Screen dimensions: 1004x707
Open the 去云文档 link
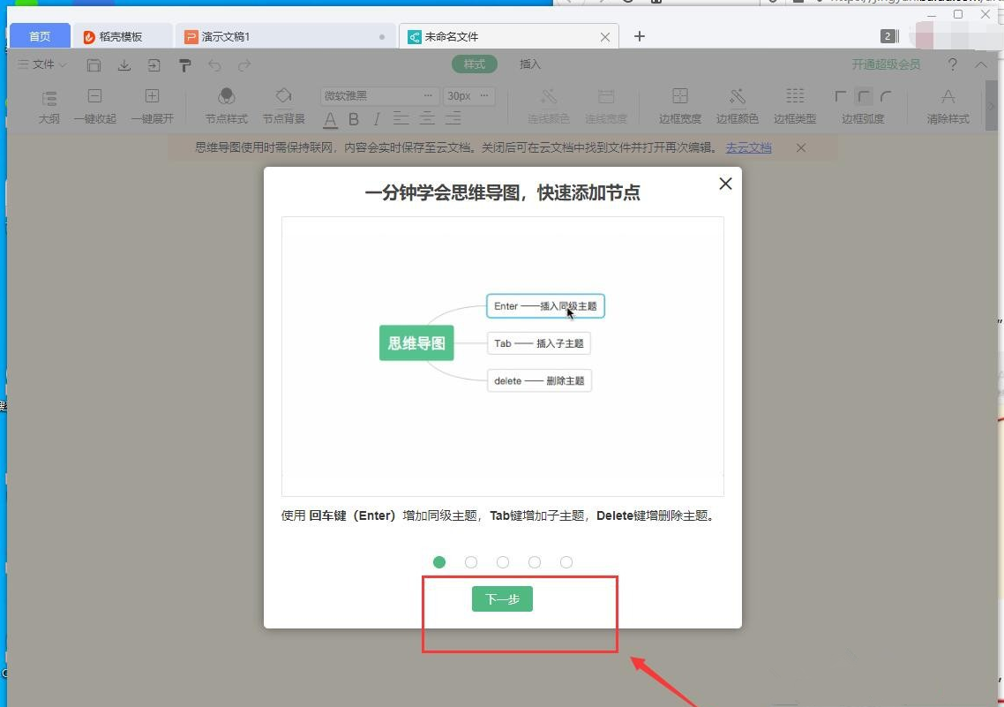click(x=748, y=148)
